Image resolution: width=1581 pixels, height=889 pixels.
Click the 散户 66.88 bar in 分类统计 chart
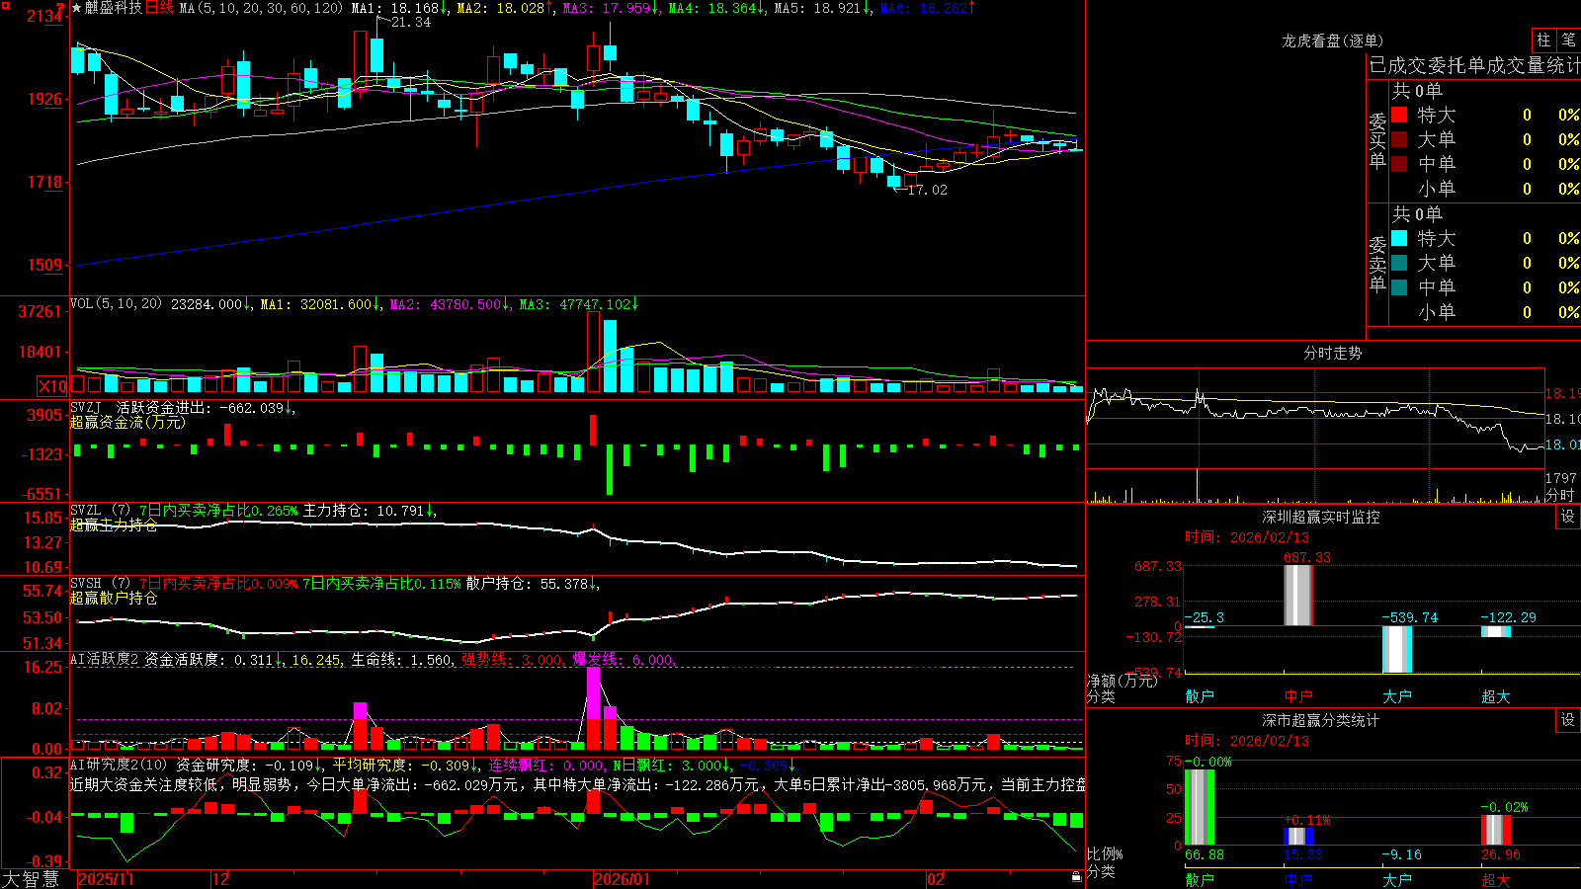point(1200,807)
